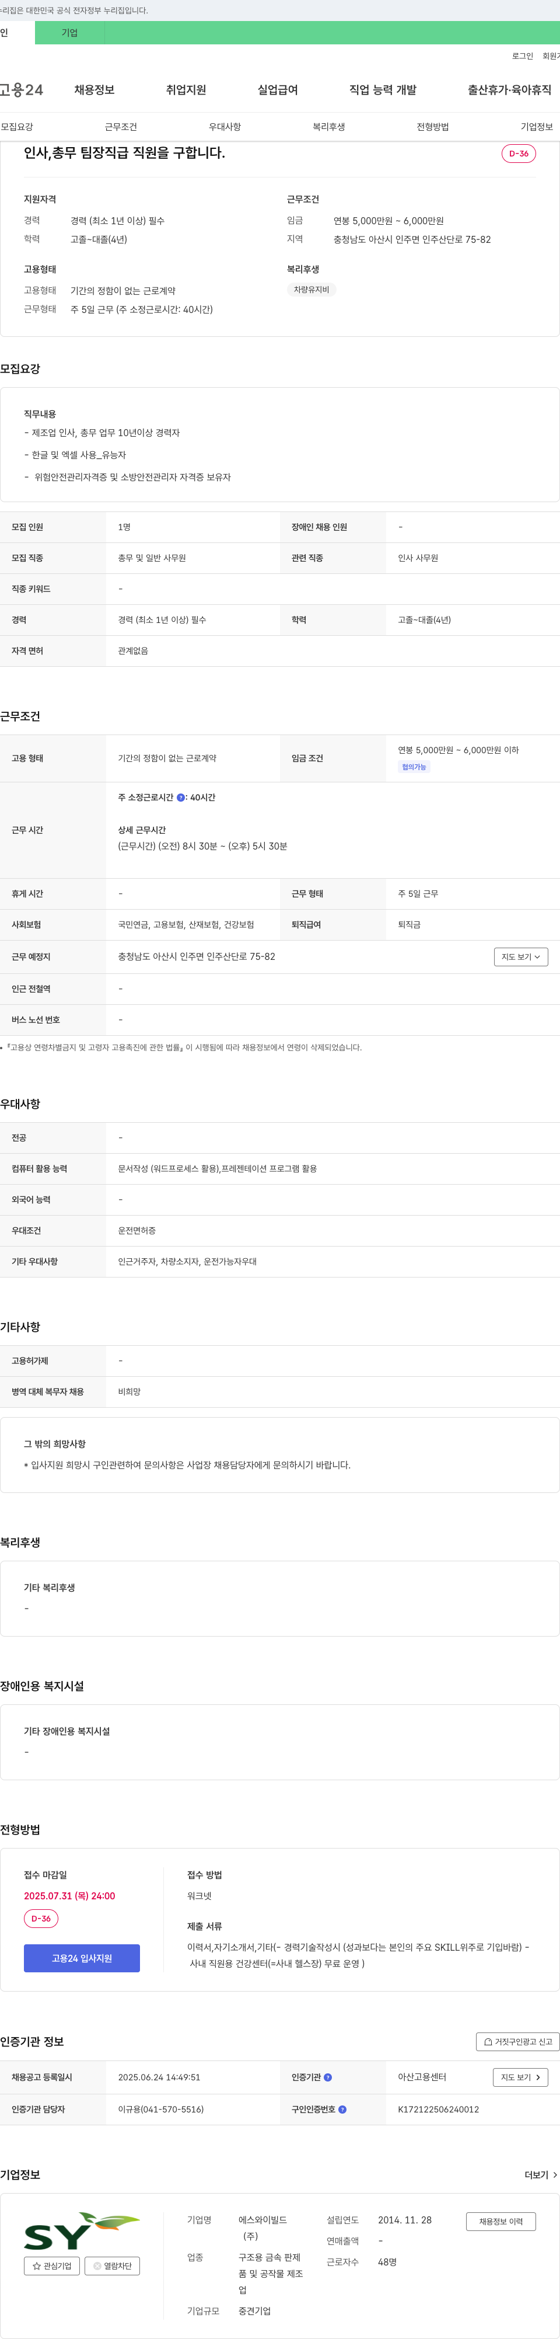Jump to 근무조건 section tab
Viewport: 560px width, 2339px height.
pyautogui.click(x=121, y=127)
